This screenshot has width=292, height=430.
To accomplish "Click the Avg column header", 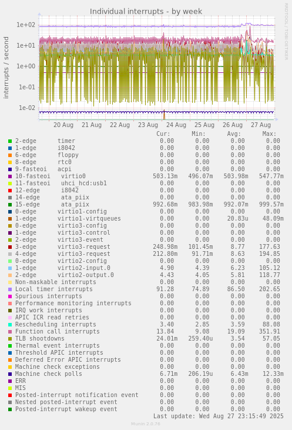I will 234,134.
